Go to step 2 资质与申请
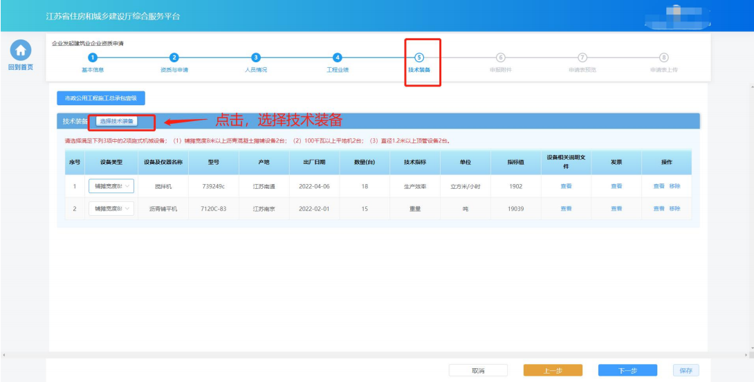 [x=174, y=57]
